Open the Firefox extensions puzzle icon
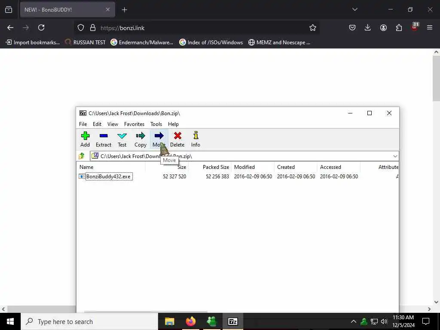Screen dimensions: 440x330 pyautogui.click(x=399, y=27)
